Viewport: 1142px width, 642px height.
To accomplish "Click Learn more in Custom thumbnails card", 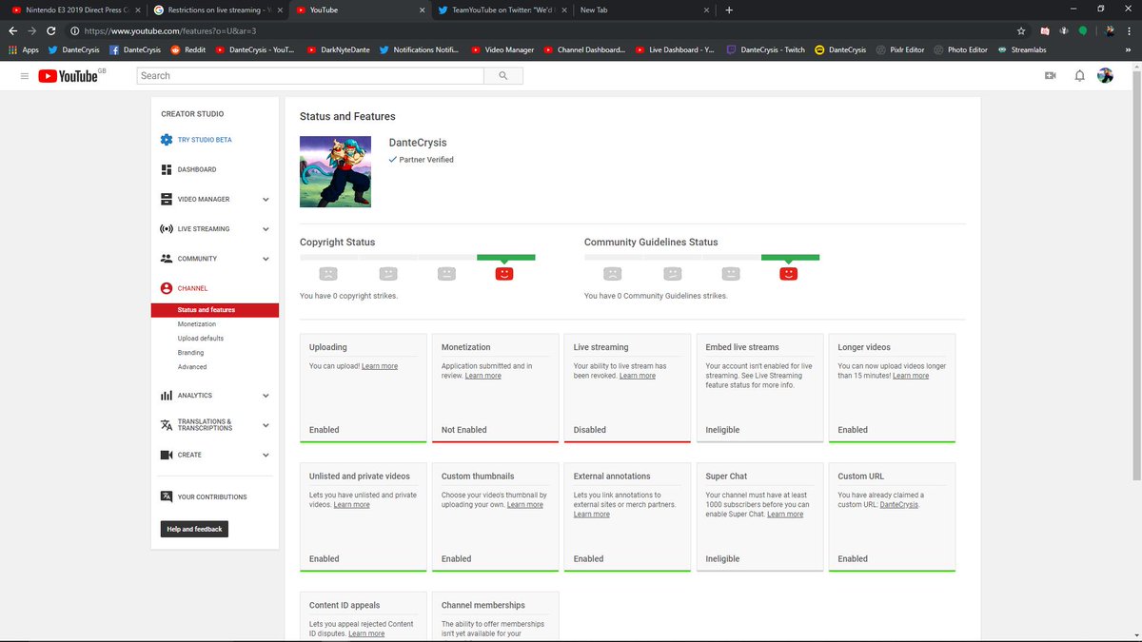I will [525, 505].
